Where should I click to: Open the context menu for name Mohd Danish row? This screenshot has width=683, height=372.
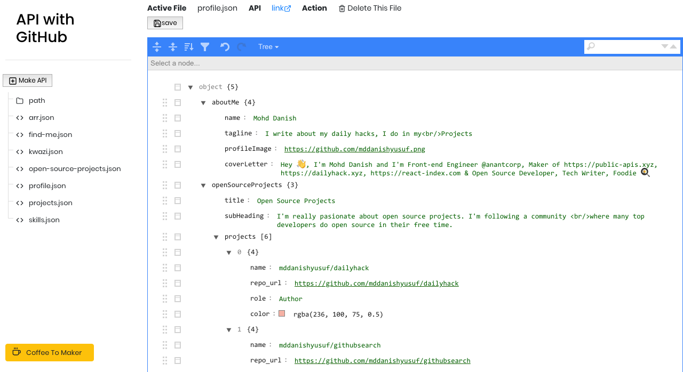pyautogui.click(x=178, y=118)
